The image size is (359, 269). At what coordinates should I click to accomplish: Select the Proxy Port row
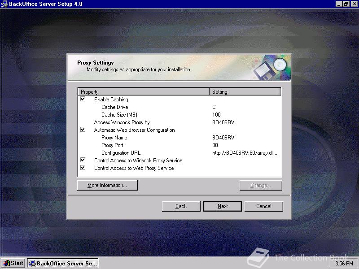tap(179, 145)
